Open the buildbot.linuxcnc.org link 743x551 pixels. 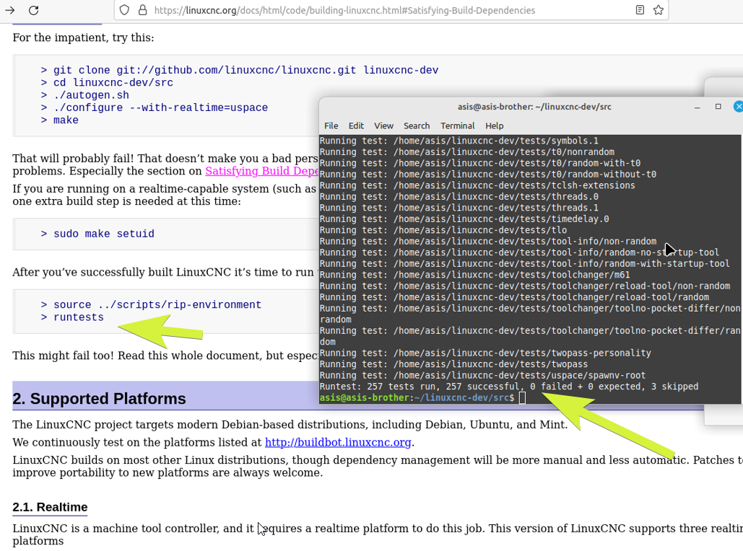coord(338,442)
